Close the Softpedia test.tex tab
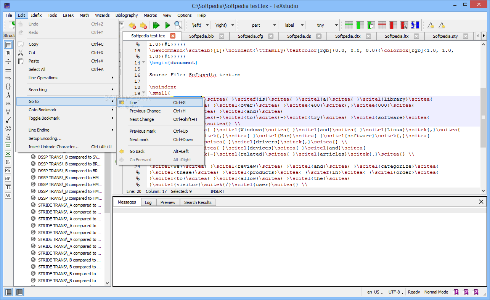Screen dimensions: 490x300 pyautogui.click(x=173, y=36)
